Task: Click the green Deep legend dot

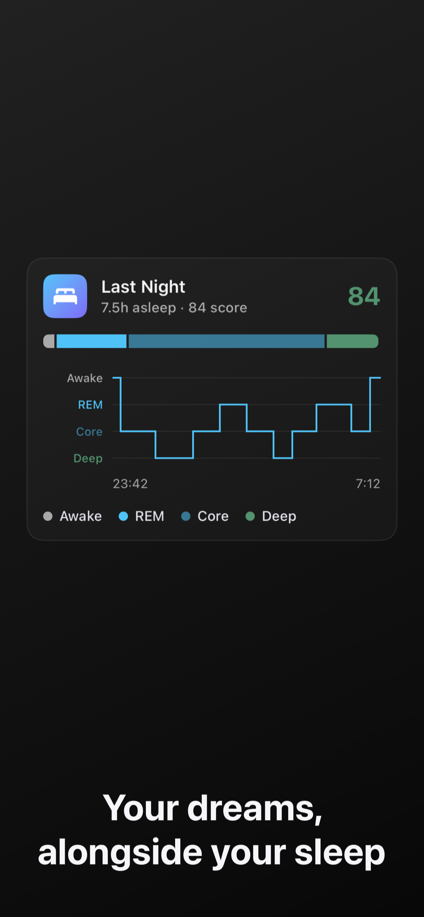Action: coord(250,516)
